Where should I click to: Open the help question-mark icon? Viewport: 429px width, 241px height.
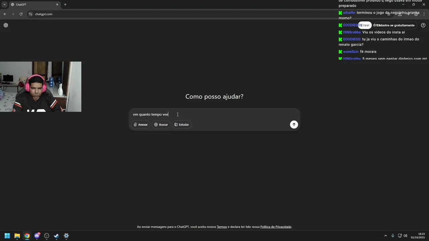click(x=423, y=25)
